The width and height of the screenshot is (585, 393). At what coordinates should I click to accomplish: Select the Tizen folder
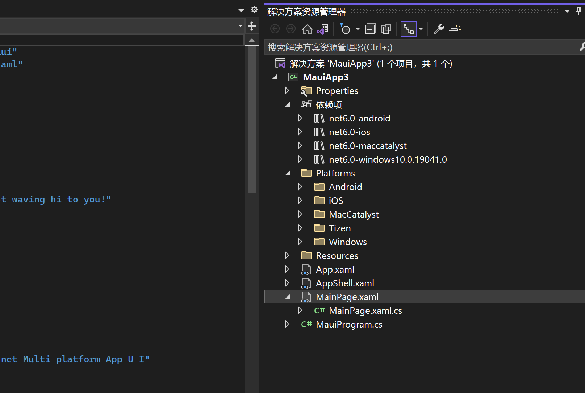(340, 228)
